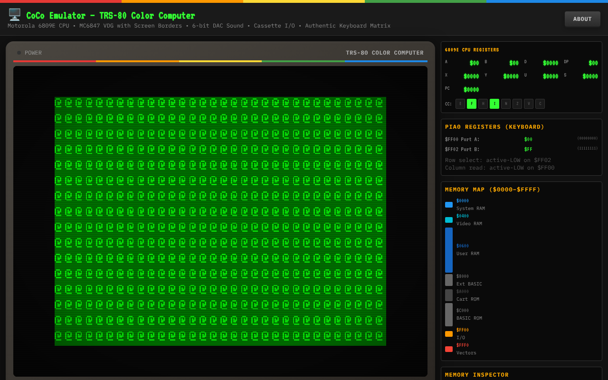Toggle the I condition code flag
This screenshot has height=380, width=608.
[494, 104]
